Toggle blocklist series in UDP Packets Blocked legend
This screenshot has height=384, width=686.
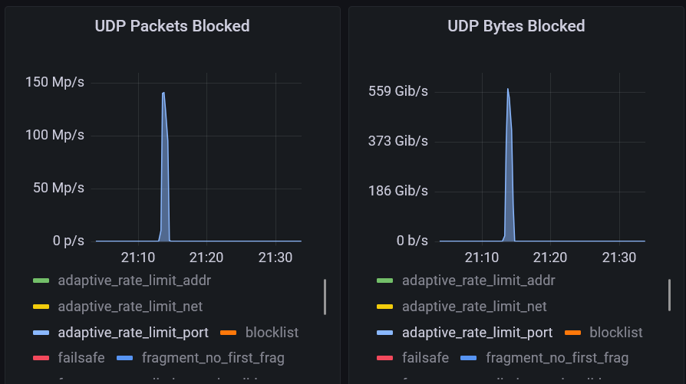click(x=272, y=333)
